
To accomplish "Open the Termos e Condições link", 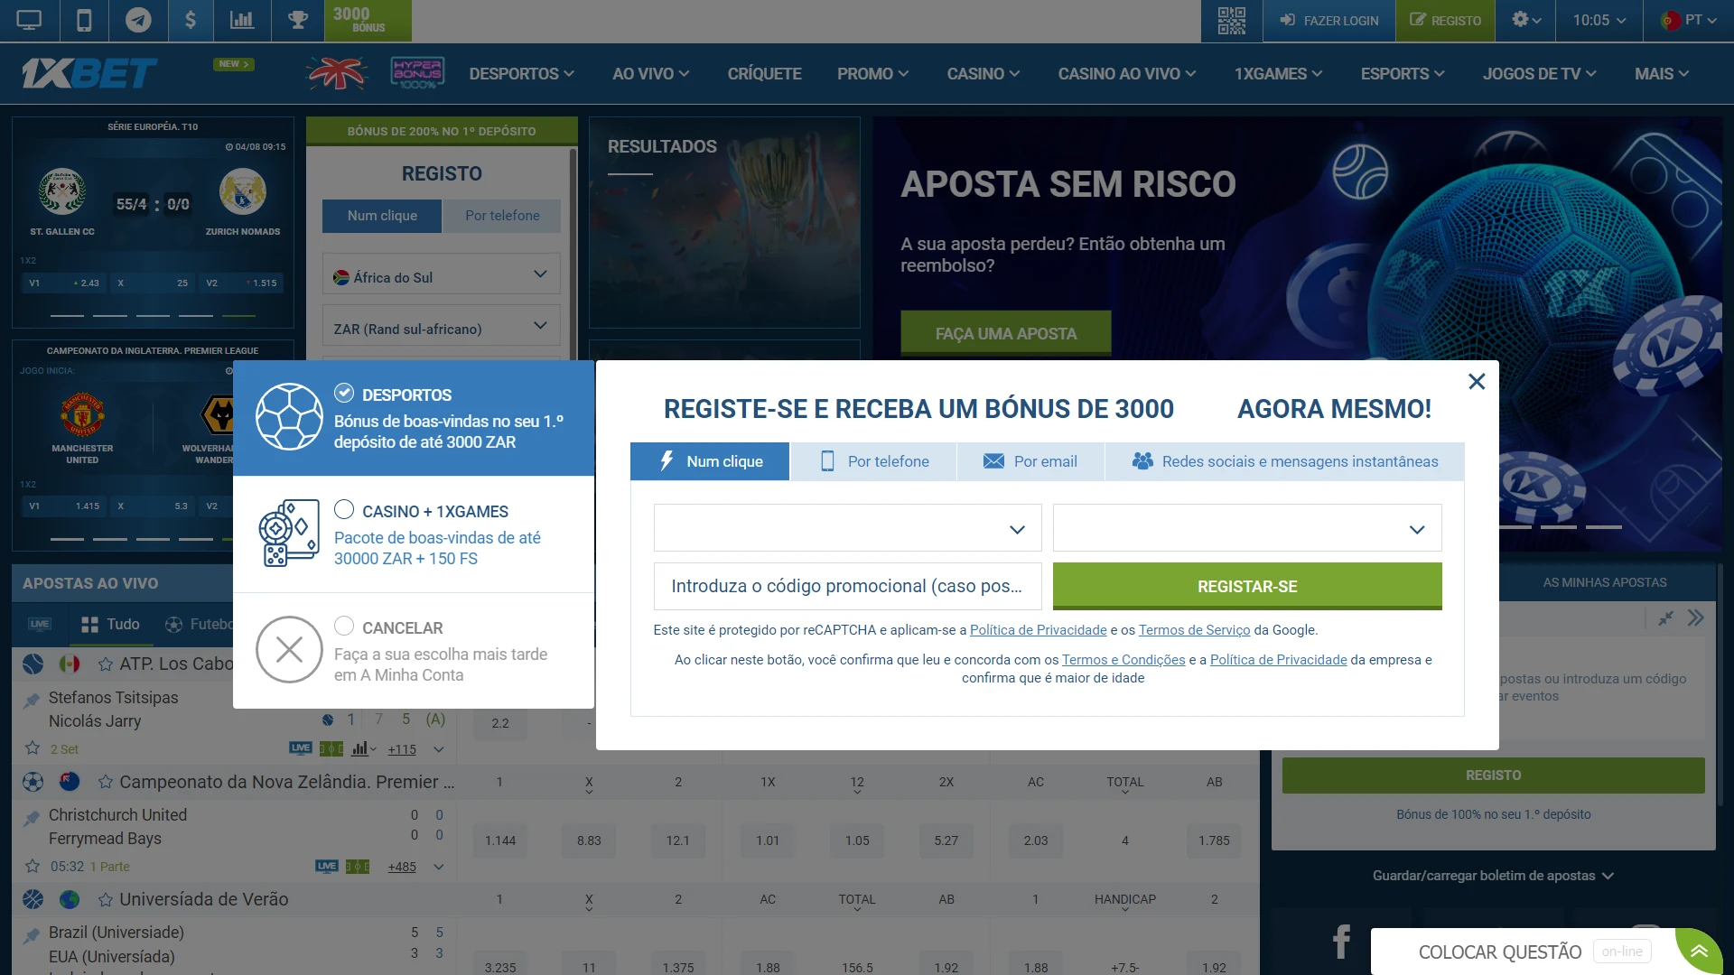I will click(1123, 660).
